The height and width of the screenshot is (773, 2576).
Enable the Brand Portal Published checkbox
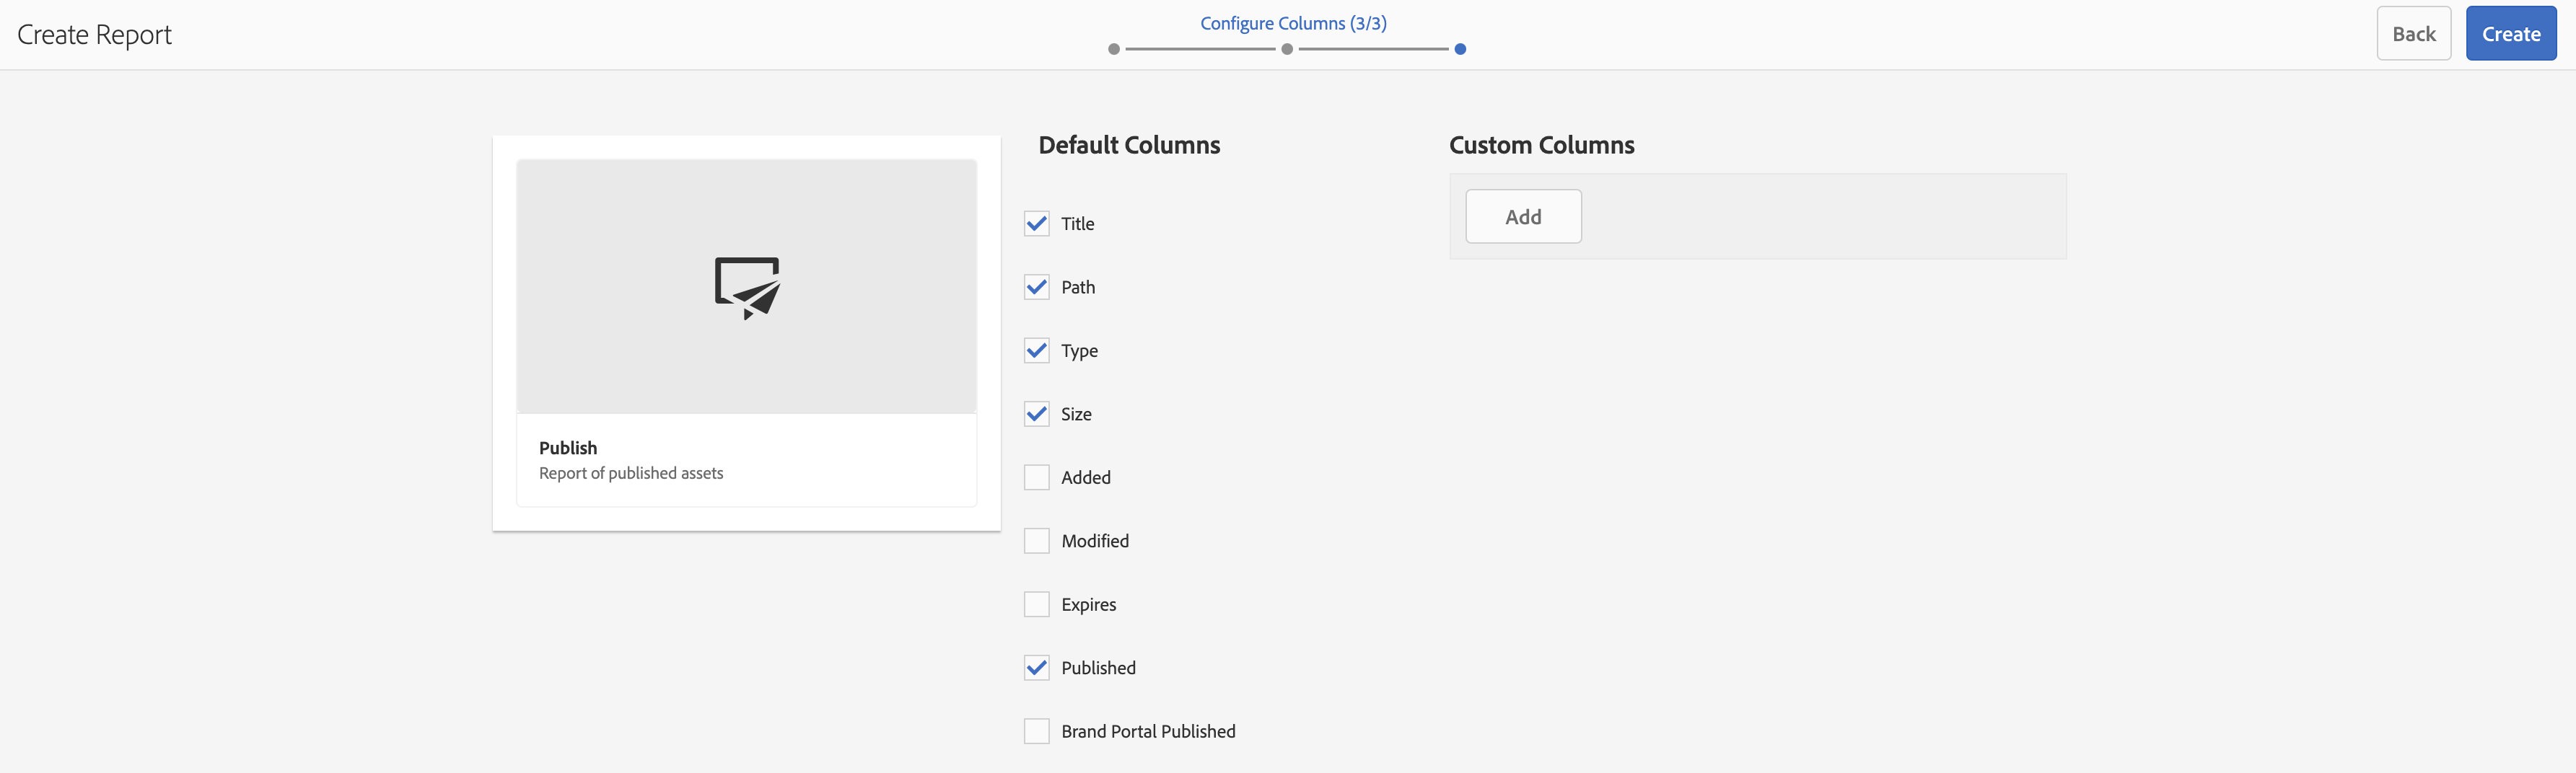click(1036, 731)
